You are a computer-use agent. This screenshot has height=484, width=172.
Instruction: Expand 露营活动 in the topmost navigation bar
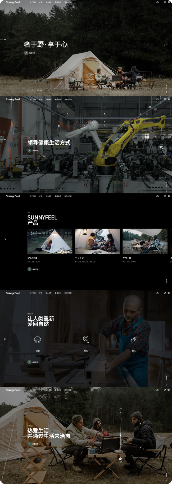58,2
